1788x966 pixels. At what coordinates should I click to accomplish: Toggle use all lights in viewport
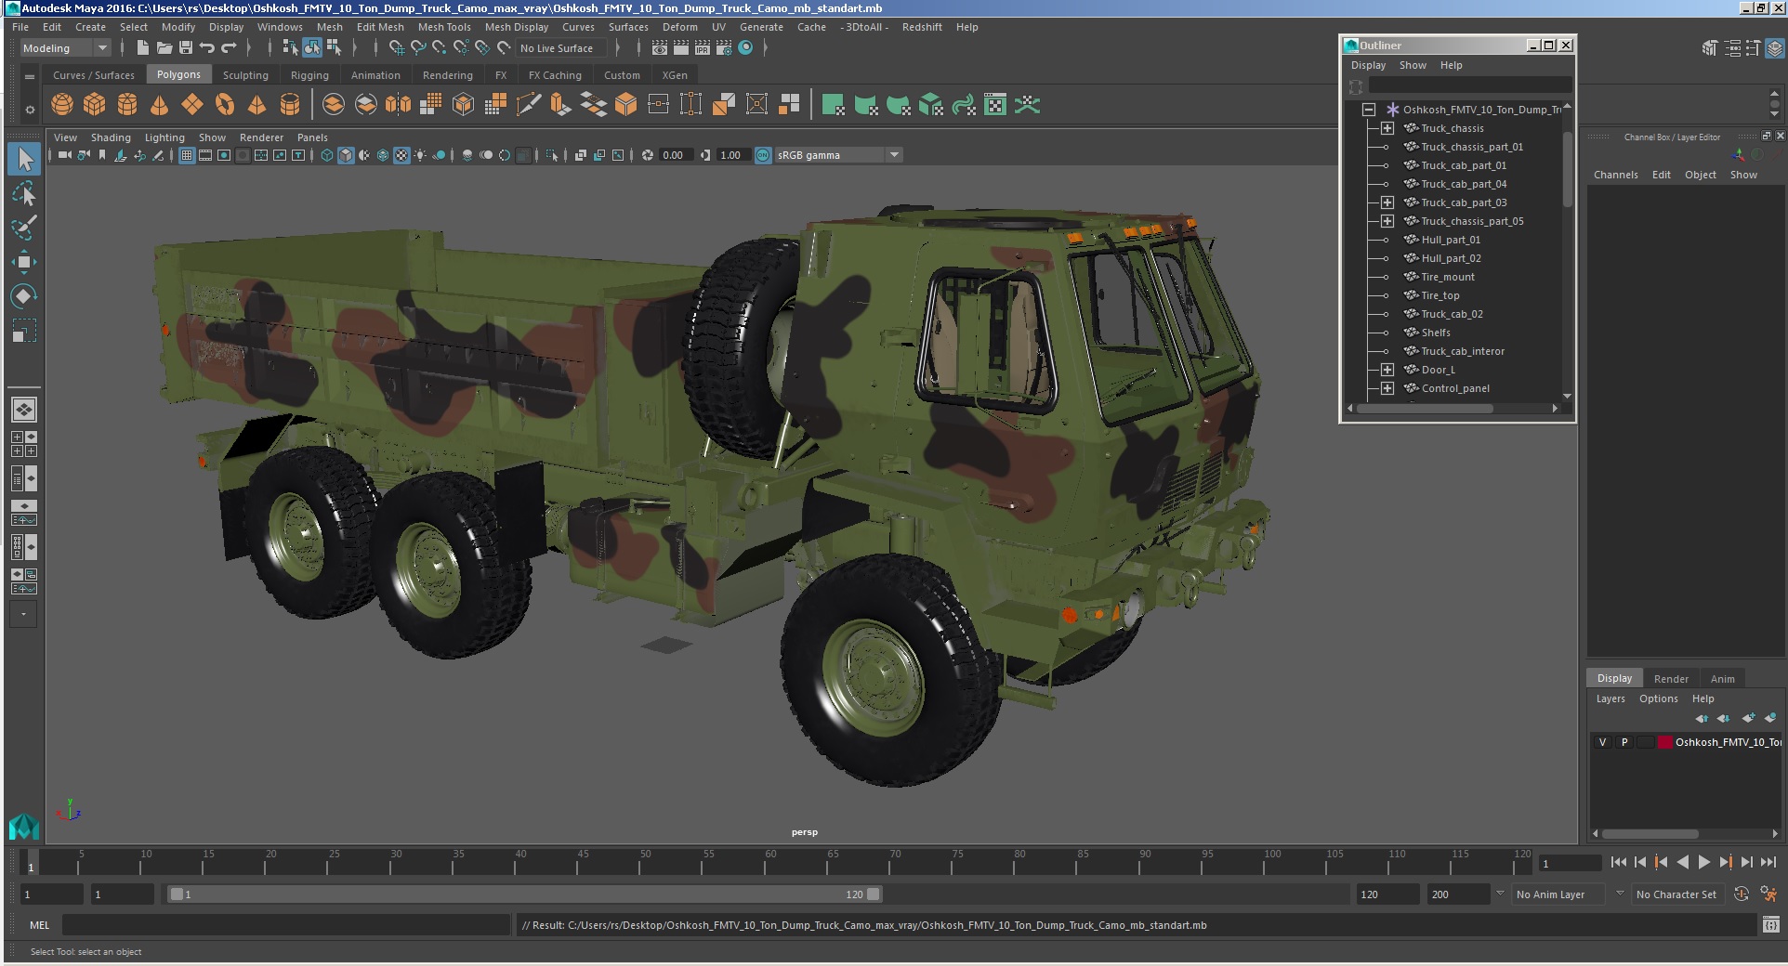coord(420,155)
